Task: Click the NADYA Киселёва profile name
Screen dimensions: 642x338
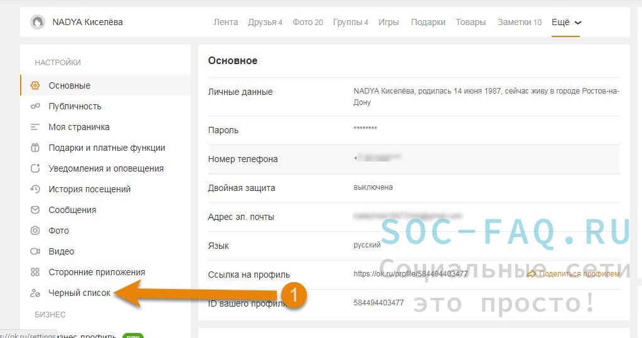Action: (88, 22)
